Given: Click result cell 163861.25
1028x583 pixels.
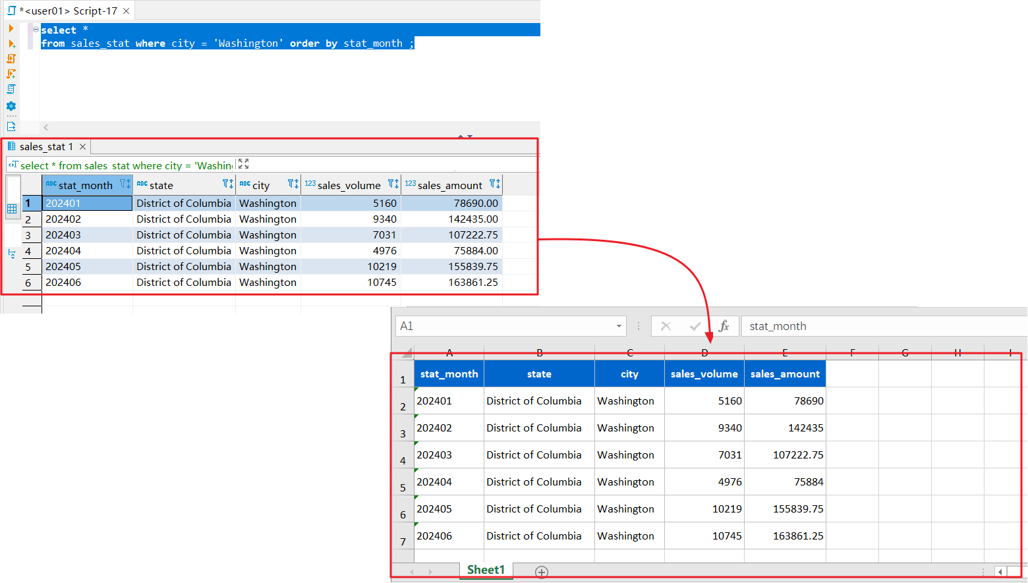Looking at the screenshot, I should 451,283.
